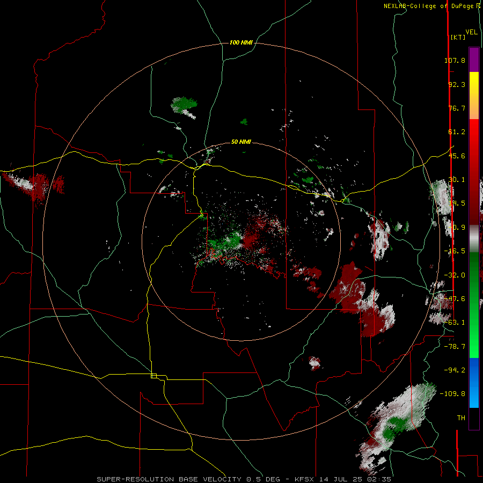Viewport: 483px width, 483px height.
Task: Click the -0.9 legend value
Action: 457,228
